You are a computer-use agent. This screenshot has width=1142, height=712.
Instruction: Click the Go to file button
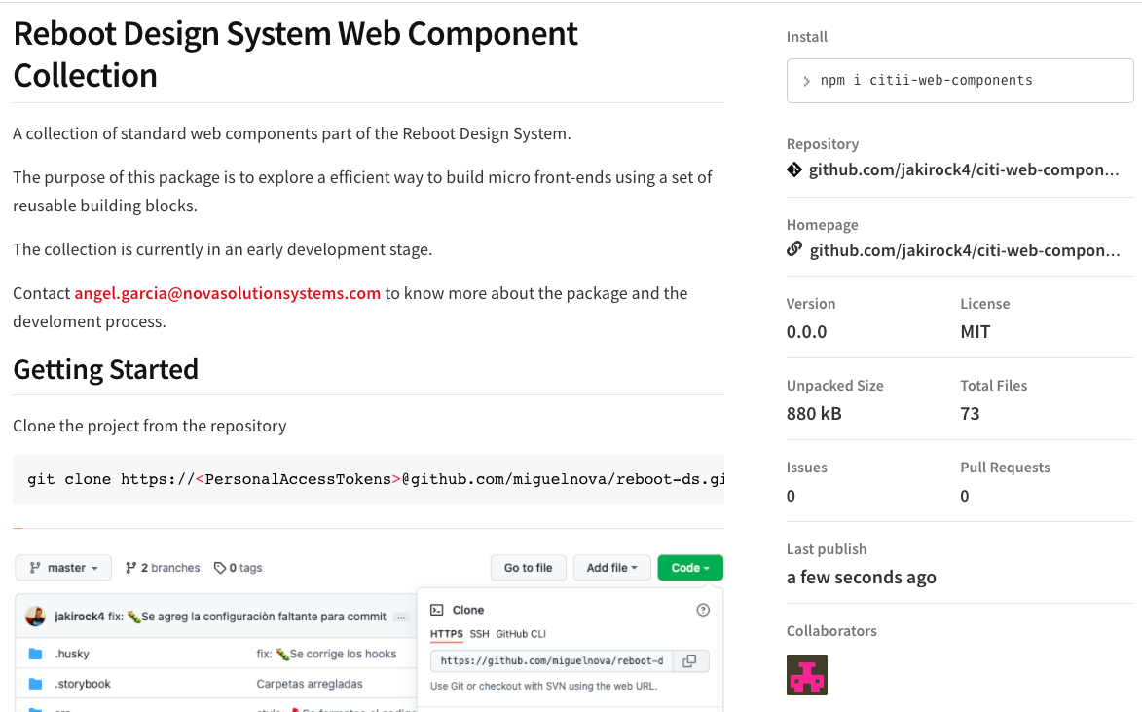528,568
